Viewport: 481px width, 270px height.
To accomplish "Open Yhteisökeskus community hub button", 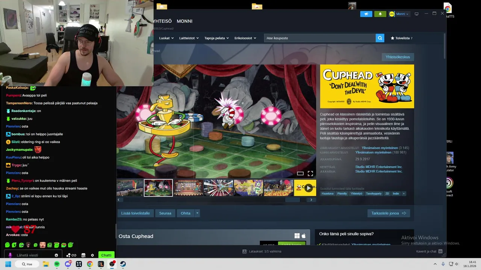I will coord(398,57).
